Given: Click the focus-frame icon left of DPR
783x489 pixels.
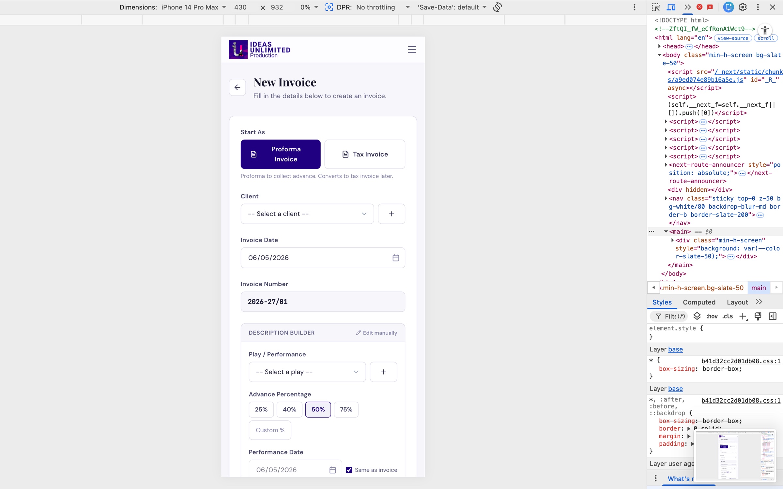Looking at the screenshot, I should click(329, 7).
